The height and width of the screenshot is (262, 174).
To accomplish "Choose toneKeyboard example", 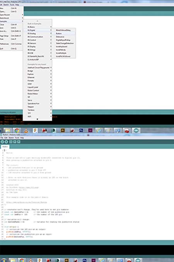I will coord(64,47).
